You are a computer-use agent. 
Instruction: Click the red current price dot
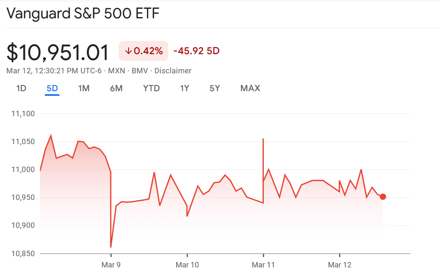coord(383,197)
